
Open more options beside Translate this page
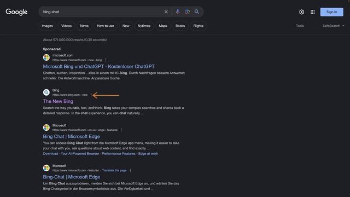[x=130, y=170]
